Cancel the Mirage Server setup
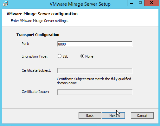Viewport: 160px width, 126px height. pos(142,115)
